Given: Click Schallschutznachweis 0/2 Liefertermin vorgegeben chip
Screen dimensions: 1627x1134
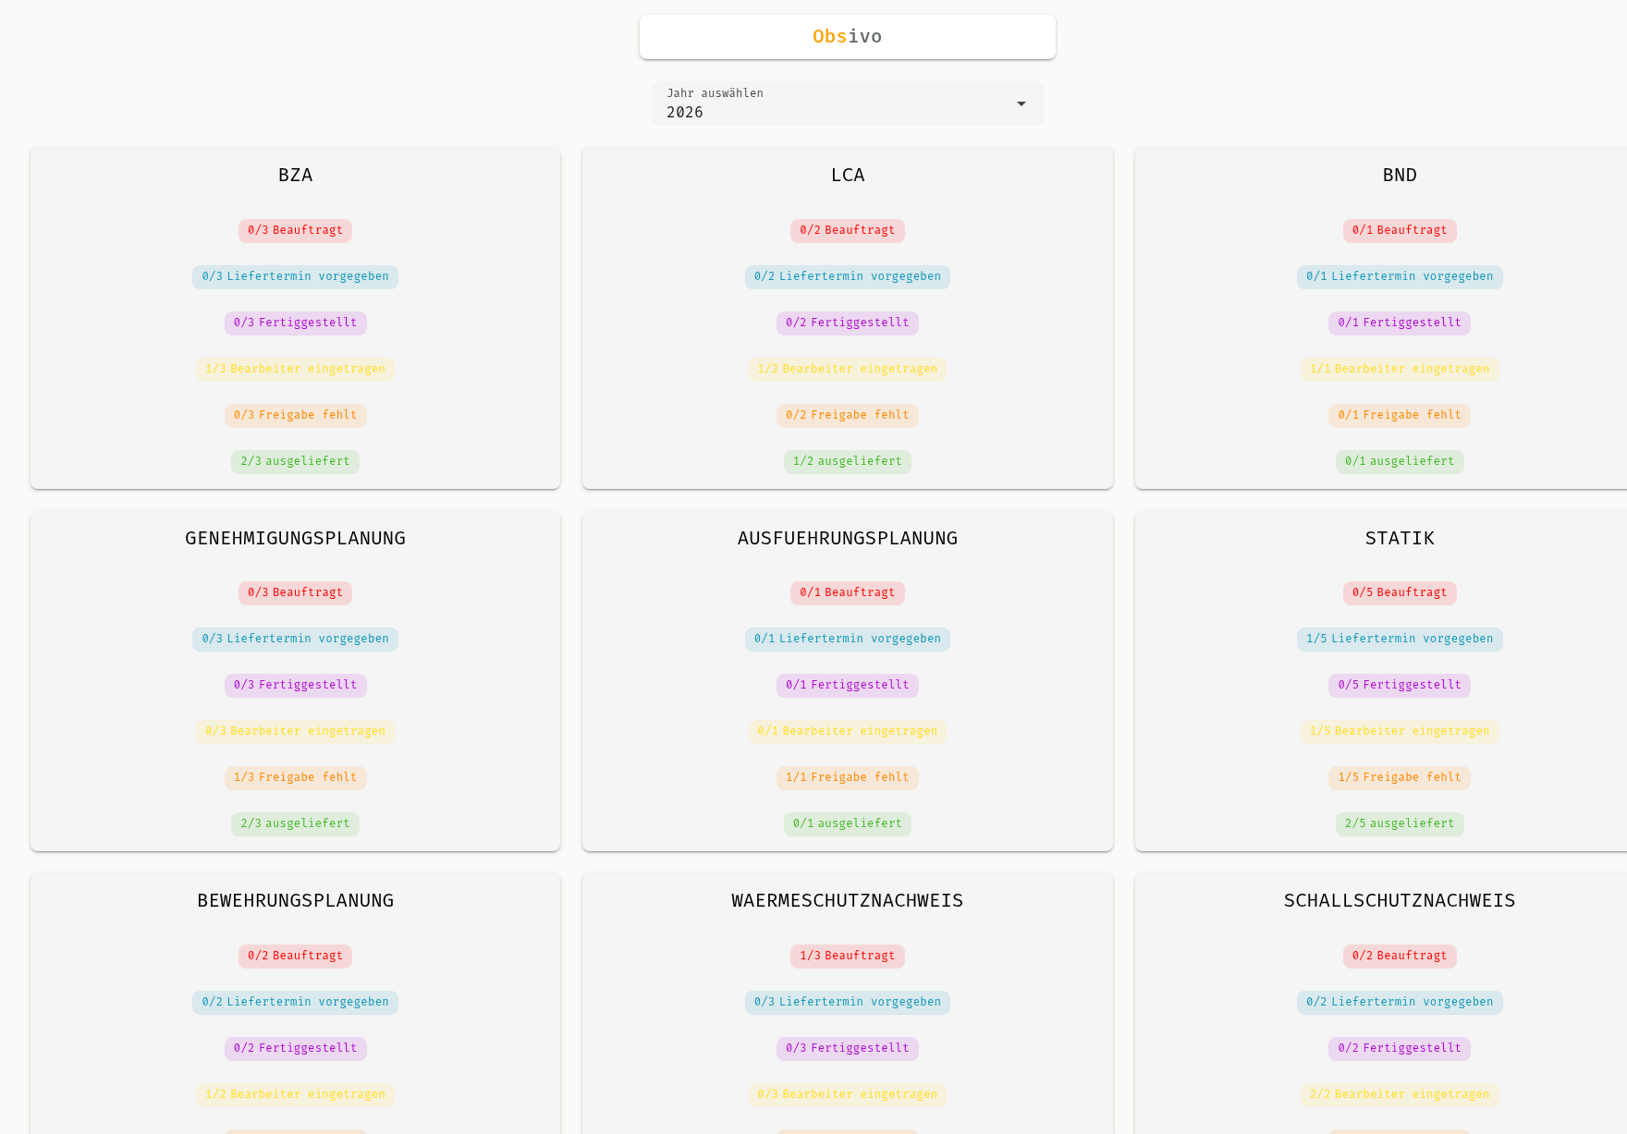Looking at the screenshot, I should point(1400,1003).
